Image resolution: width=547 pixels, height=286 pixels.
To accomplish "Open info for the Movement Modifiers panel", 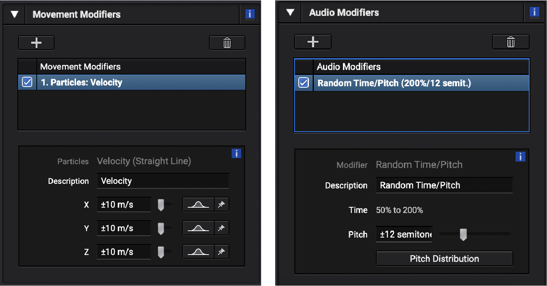I will (249, 14).
